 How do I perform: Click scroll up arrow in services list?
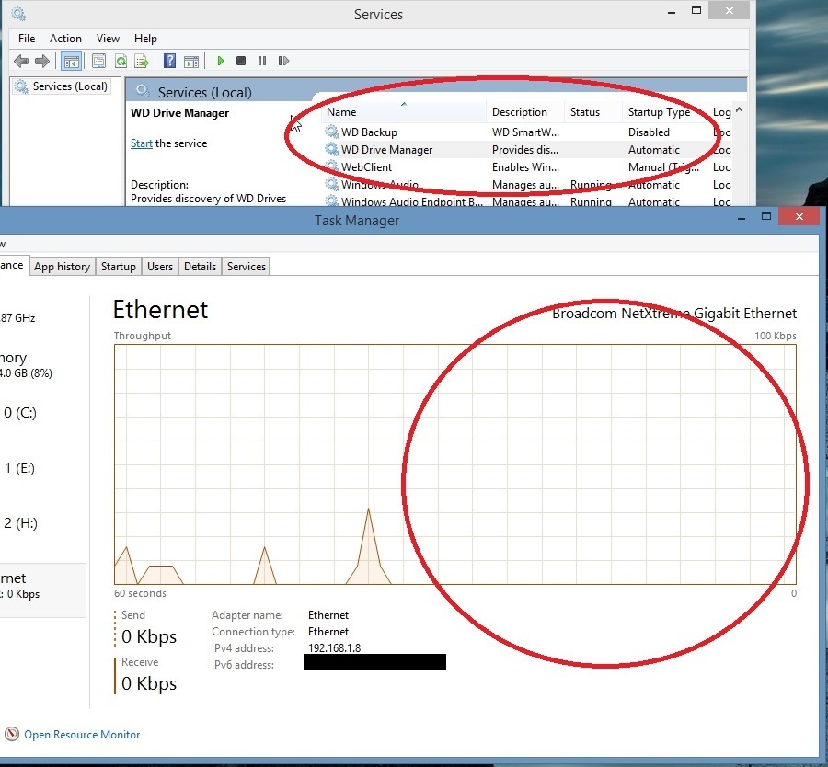[x=740, y=109]
